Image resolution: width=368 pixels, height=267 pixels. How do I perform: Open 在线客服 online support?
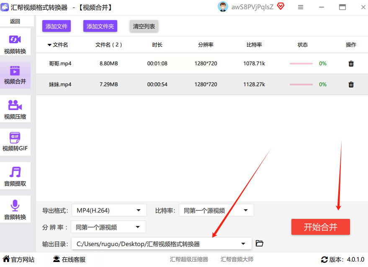coord(69,259)
